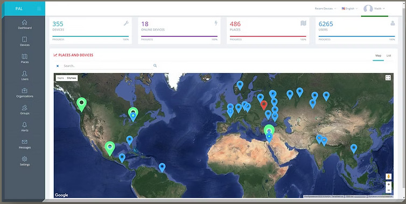Select the green marker on US west coast
406x204 pixels.
[81, 104]
